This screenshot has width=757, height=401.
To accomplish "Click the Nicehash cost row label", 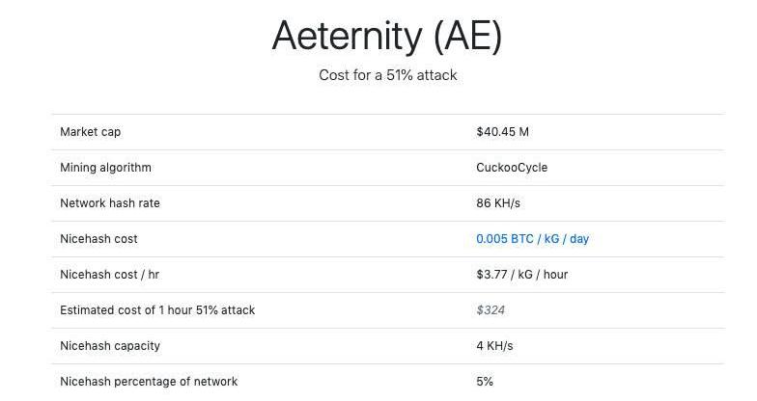I will coord(98,239).
